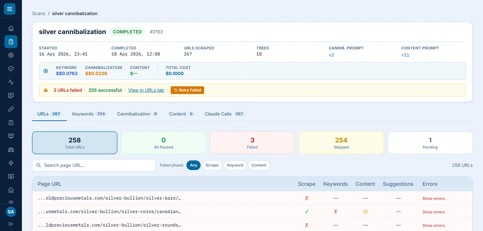Click the SA user avatar
483x231 pixels.
(11, 212)
